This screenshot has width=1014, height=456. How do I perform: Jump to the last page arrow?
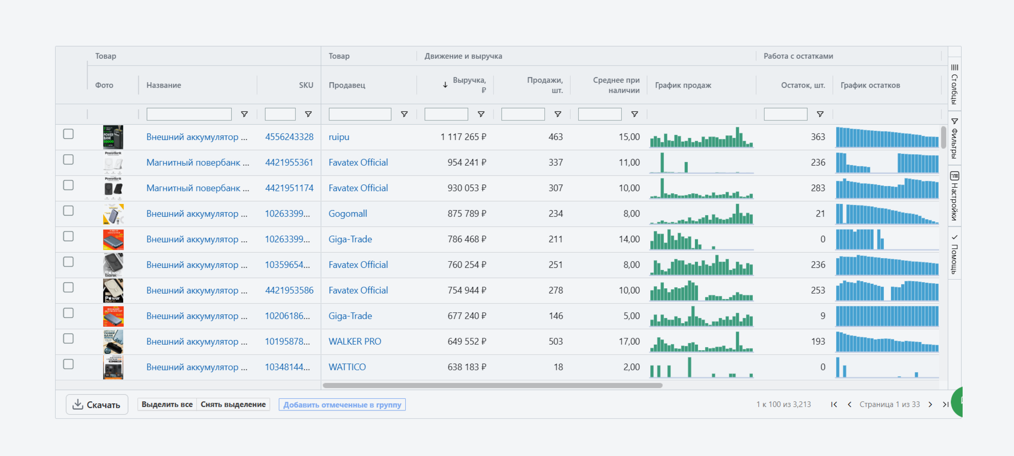pyautogui.click(x=945, y=404)
